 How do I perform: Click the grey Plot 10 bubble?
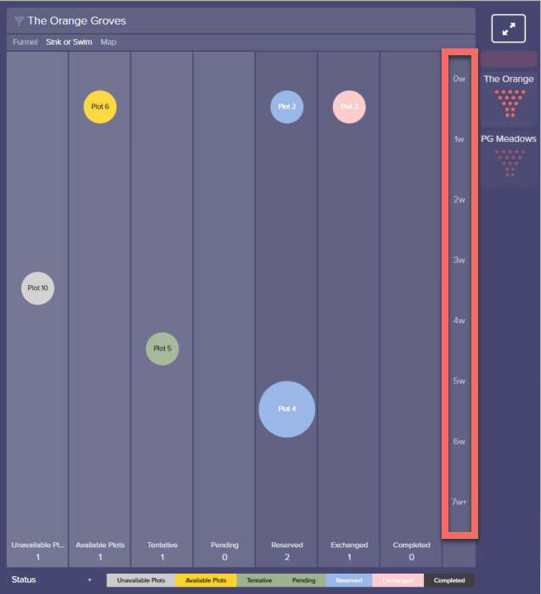tap(37, 289)
